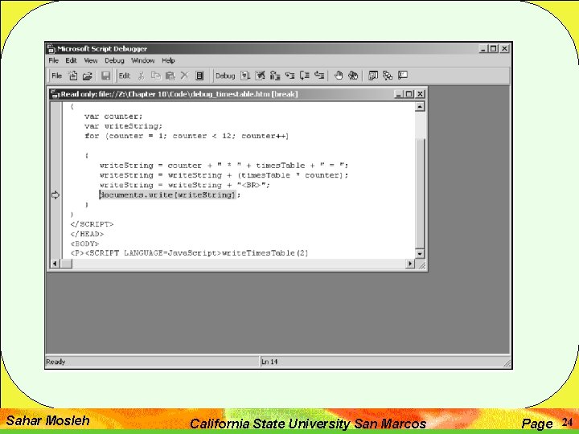Click the '</SCRIPT>' line
Screen dimensions: 579x434
(x=92, y=224)
